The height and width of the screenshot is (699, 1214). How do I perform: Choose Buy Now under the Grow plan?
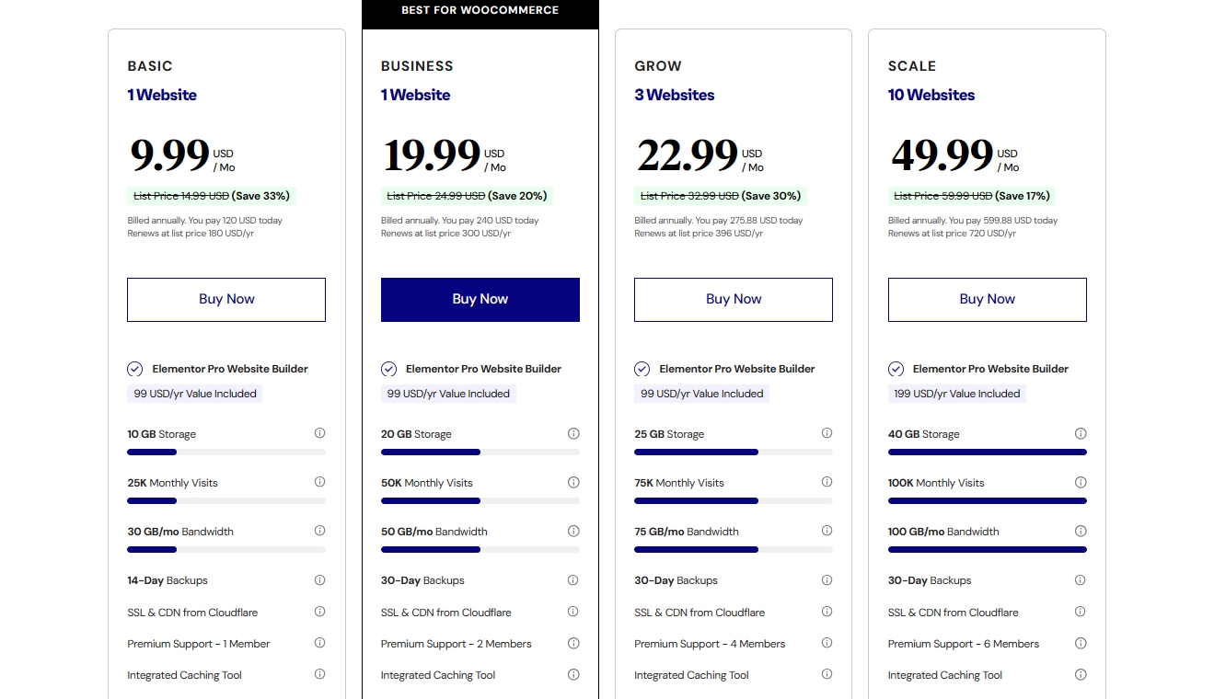click(734, 300)
